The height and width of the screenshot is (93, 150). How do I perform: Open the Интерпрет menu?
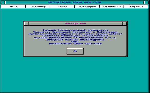pos(87,7)
